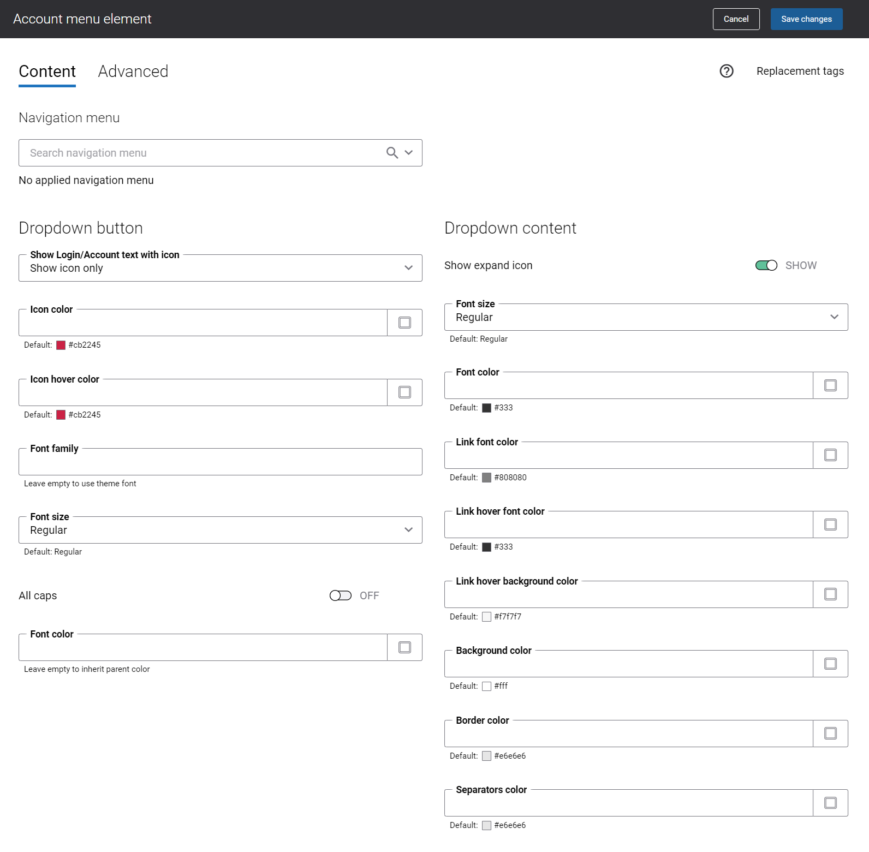Switch to the Advanced tab
Image resolution: width=869 pixels, height=852 pixels.
[133, 72]
